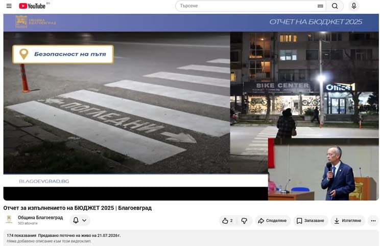Viewport: 380px width, 246px height.
Task: Start voice search with microphone icon
Action: (353, 6)
